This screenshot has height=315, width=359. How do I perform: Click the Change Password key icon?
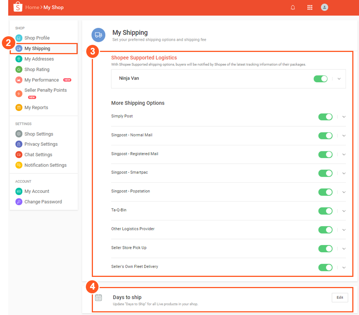[19, 202]
